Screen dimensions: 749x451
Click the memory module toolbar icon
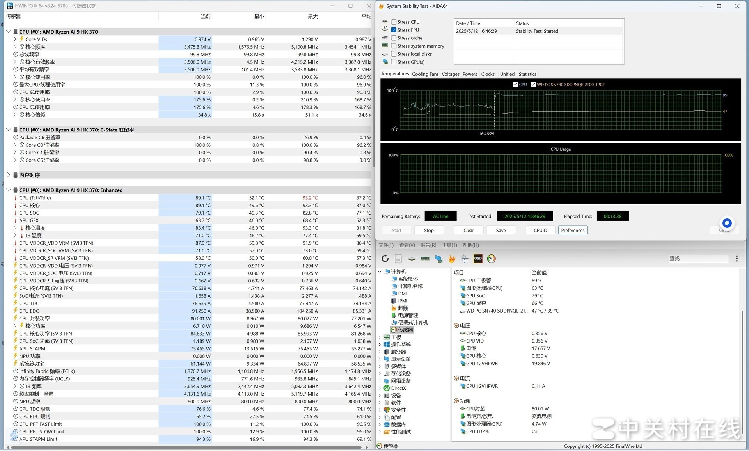click(x=425, y=258)
